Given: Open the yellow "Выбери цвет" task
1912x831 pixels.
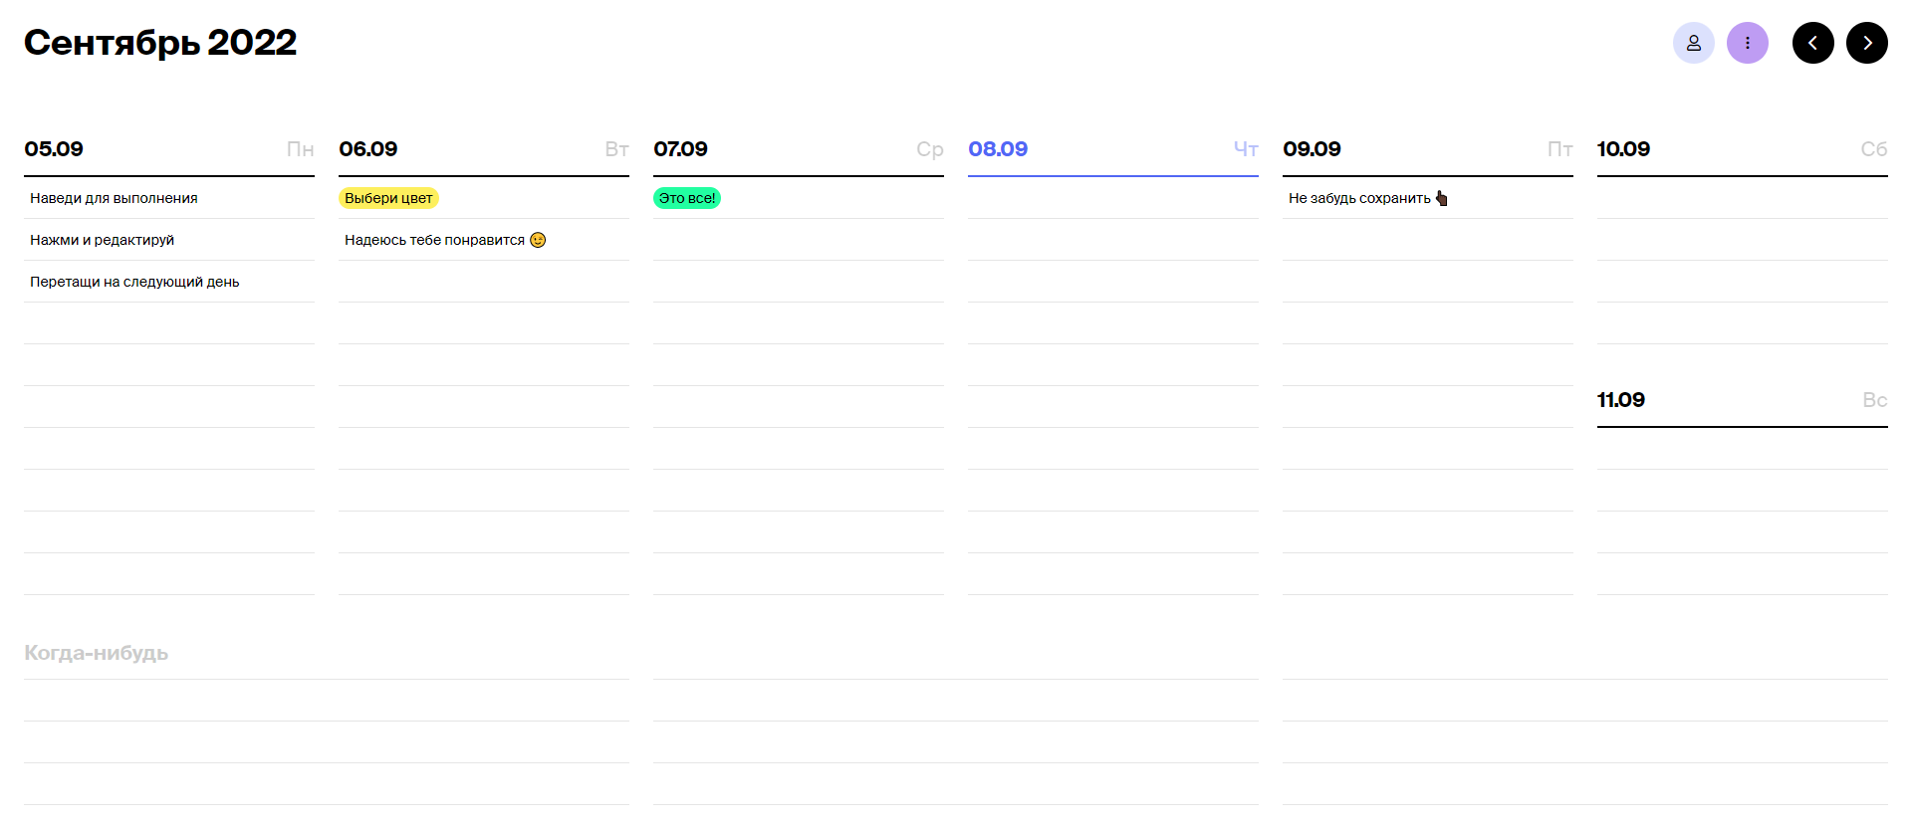Looking at the screenshot, I should click(x=388, y=198).
